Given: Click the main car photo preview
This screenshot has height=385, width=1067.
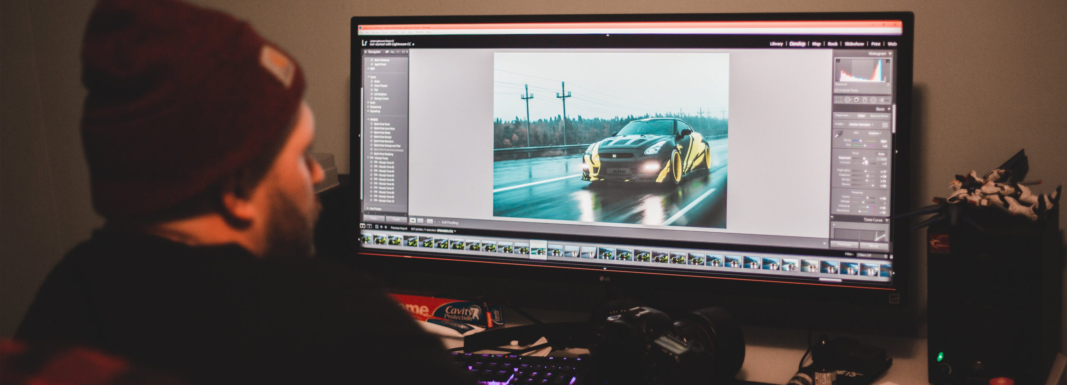Looking at the screenshot, I should pyautogui.click(x=611, y=140).
